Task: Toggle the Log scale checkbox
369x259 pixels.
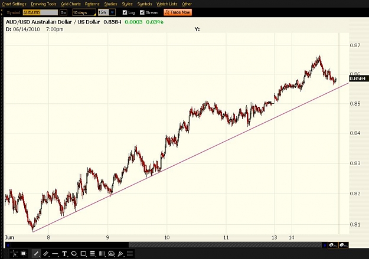Action: (x=125, y=12)
